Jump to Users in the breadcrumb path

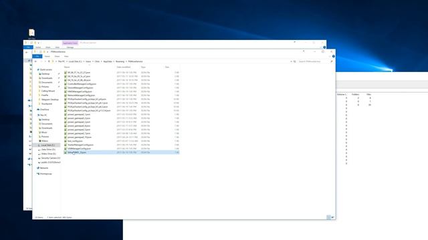pos(88,61)
